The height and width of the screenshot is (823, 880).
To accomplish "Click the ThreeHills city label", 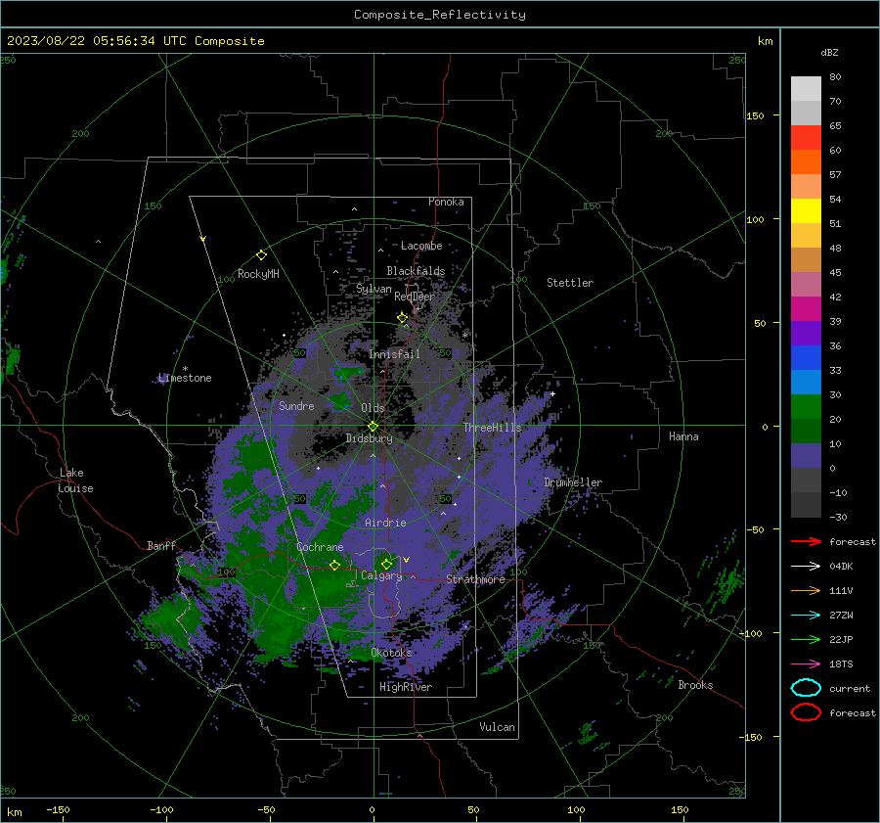I will pos(493,428).
